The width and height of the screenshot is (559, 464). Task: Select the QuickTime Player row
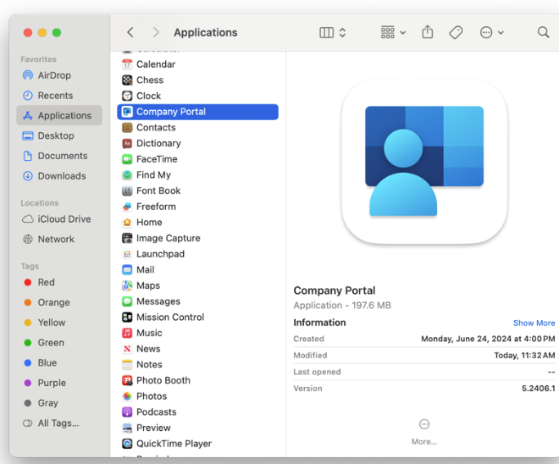click(x=197, y=444)
